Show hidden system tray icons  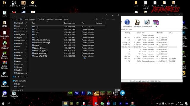(157, 103)
